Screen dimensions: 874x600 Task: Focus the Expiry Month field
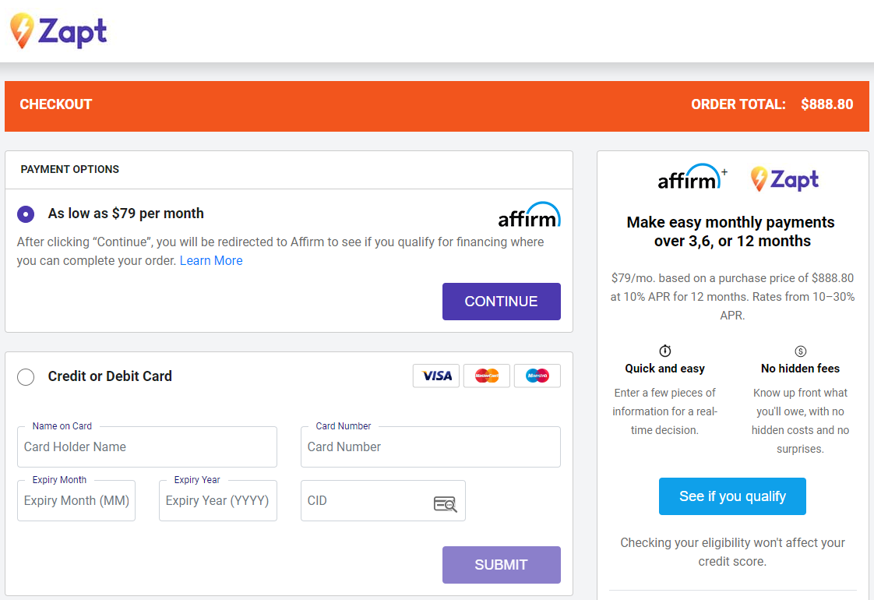click(x=76, y=501)
